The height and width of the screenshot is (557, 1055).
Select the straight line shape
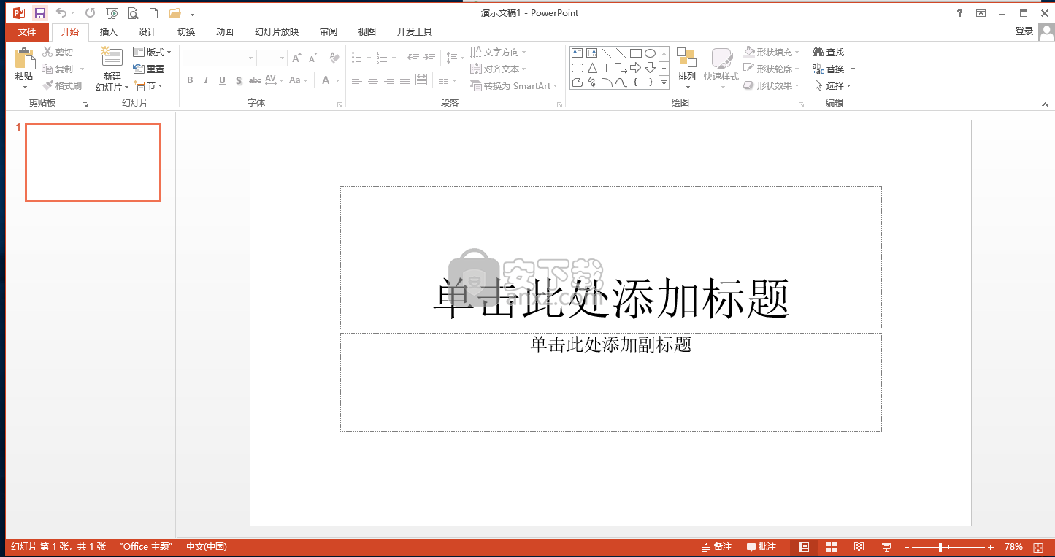coord(606,53)
